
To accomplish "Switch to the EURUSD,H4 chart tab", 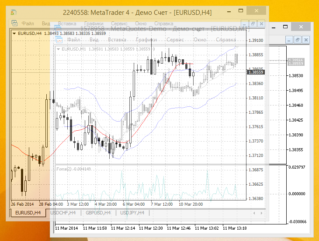I will [28, 213].
